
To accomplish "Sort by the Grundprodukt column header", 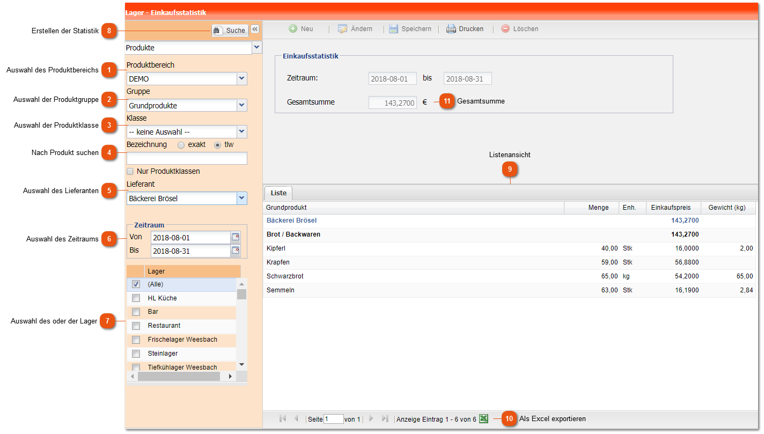I will click(x=414, y=208).
